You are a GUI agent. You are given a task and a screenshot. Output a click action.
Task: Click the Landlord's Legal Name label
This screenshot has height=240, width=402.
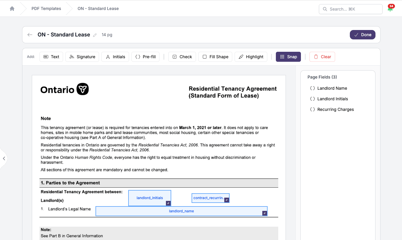pyautogui.click(x=70, y=209)
